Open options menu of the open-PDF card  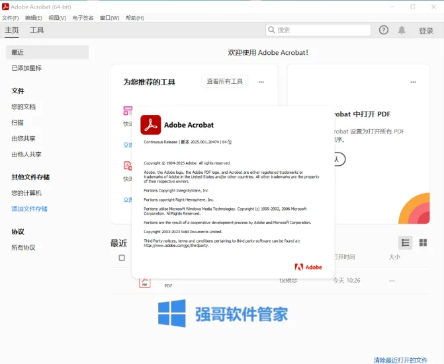tap(413, 82)
